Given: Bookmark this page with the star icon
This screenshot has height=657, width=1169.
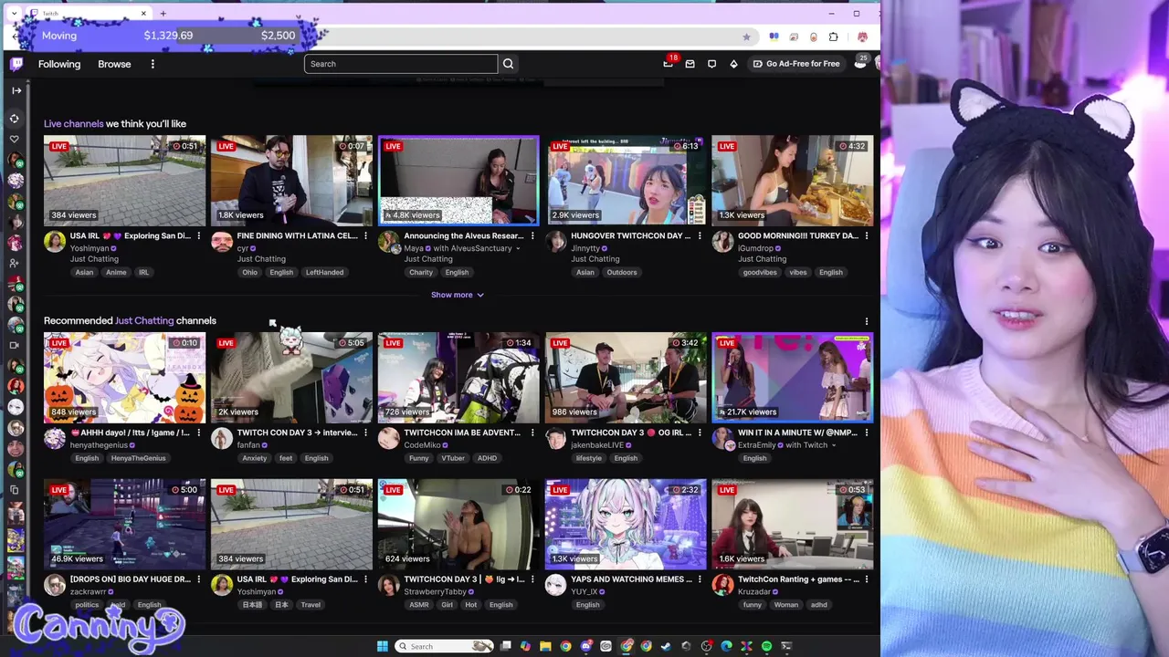Looking at the screenshot, I should coord(746,36).
